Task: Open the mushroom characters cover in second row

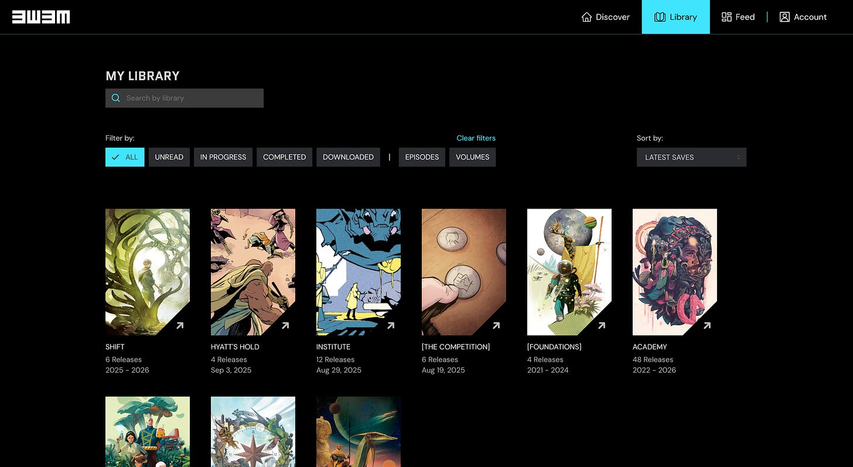Action: (x=148, y=432)
